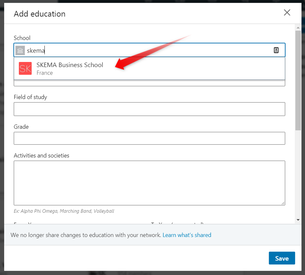The image size is (305, 275).
Task: Click the Activities and societies textarea
Action: click(149, 183)
